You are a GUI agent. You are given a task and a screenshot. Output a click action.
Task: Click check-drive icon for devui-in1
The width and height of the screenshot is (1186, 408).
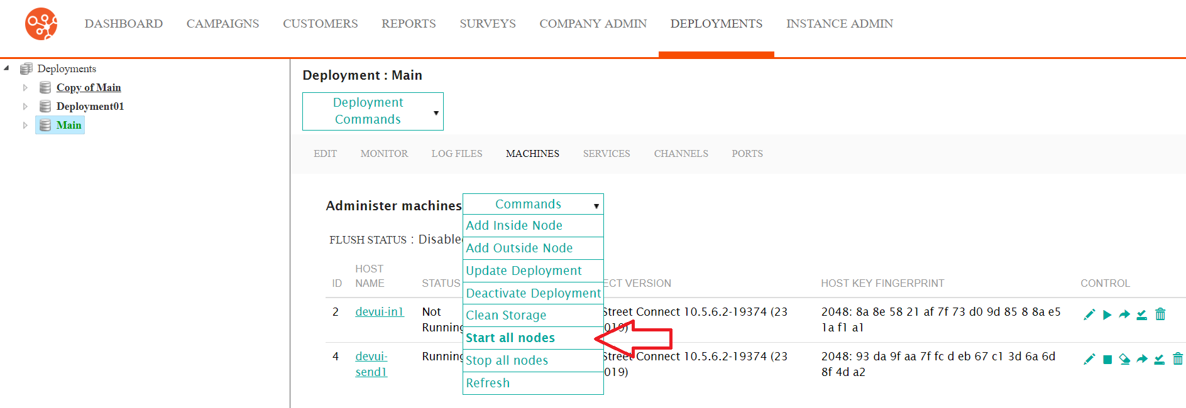[x=1142, y=314]
